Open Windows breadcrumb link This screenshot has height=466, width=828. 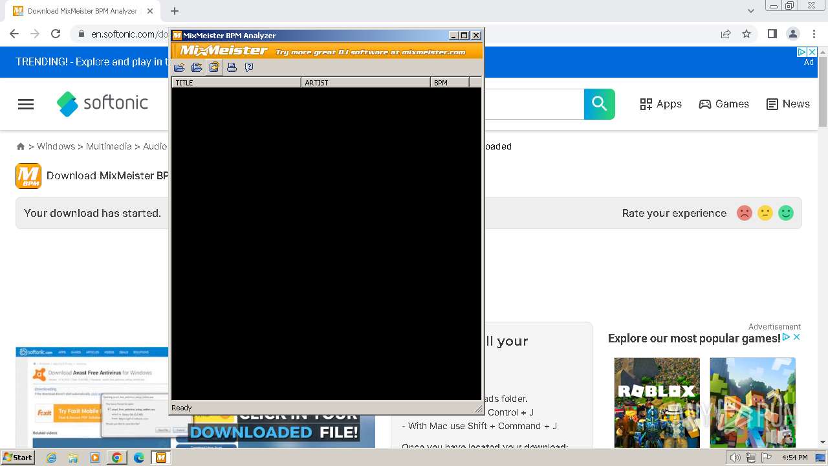[x=56, y=146]
